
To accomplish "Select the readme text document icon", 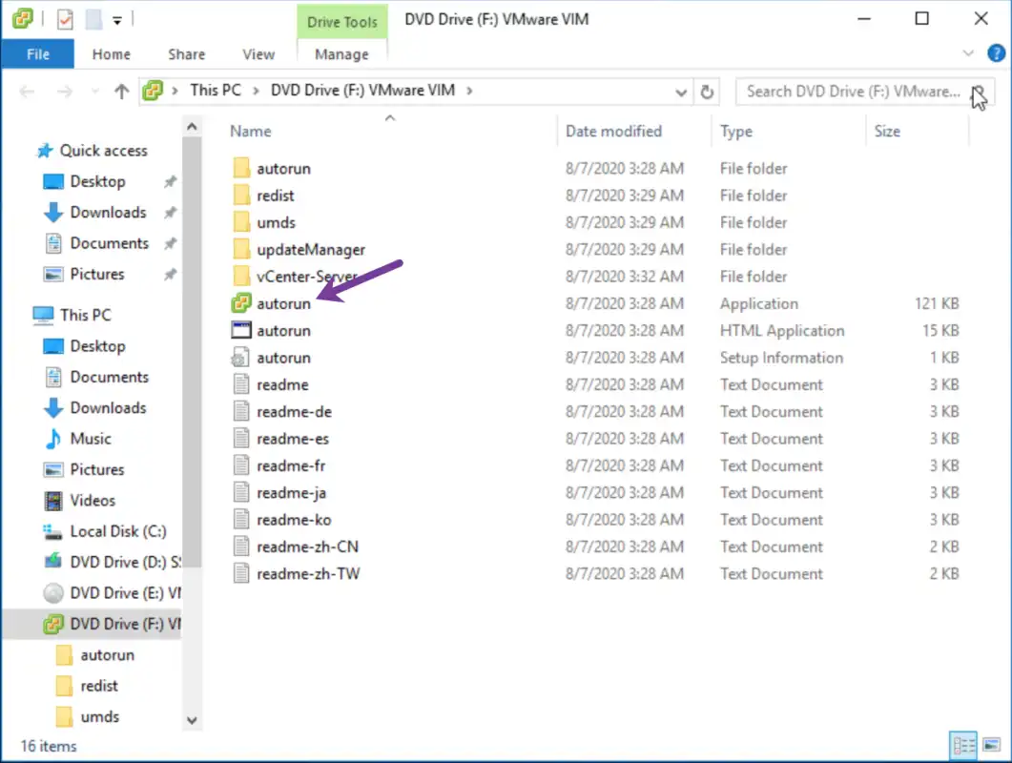I will [x=240, y=384].
